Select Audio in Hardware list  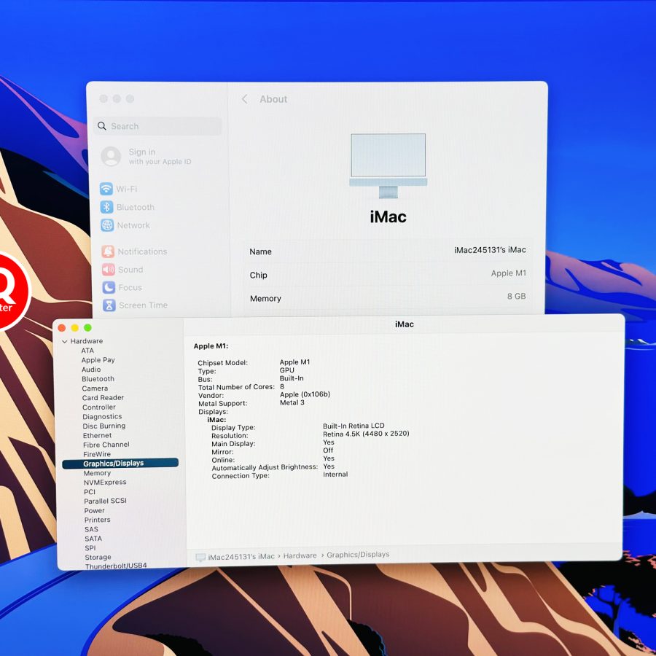pyautogui.click(x=91, y=370)
